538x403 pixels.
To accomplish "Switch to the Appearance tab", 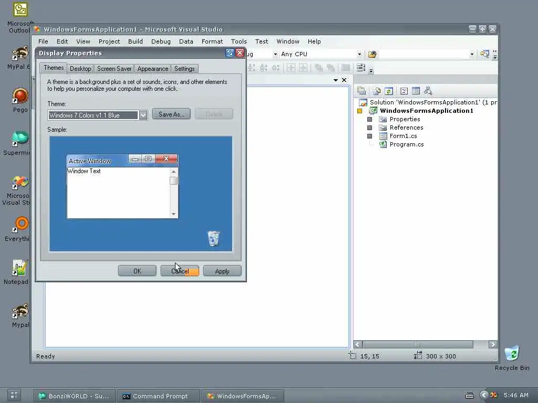I will click(153, 69).
